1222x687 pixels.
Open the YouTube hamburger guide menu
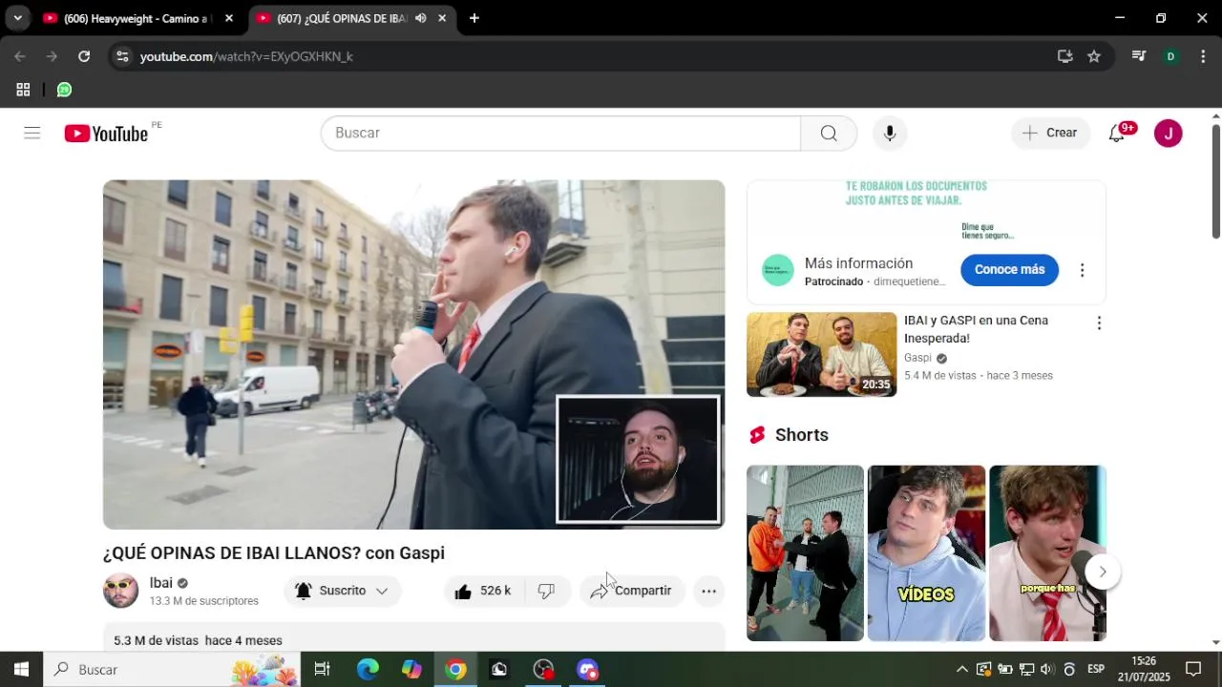(x=32, y=133)
